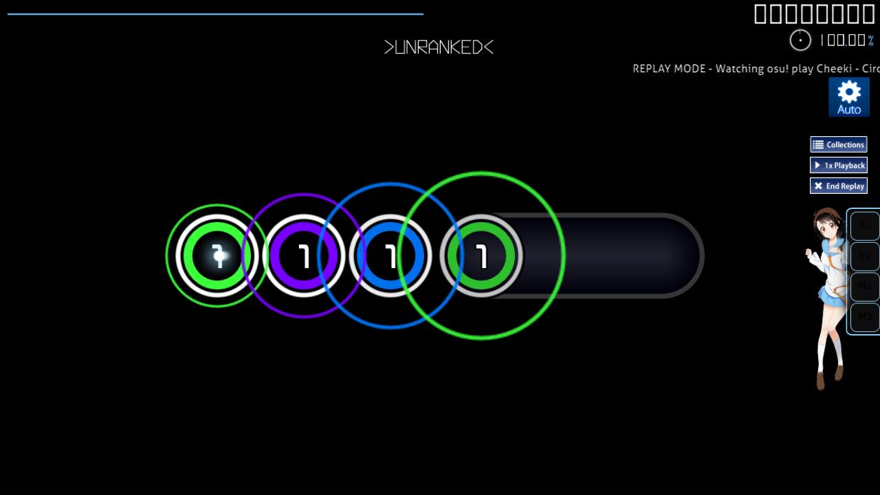
Task: Click End Replay to exit
Action: [838, 186]
